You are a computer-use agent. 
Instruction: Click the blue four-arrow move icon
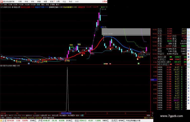pos(188,57)
